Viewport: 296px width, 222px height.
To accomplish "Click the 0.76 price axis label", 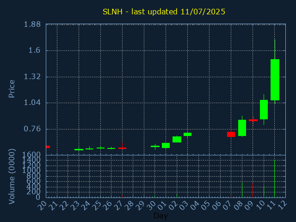I will pos(32,129).
